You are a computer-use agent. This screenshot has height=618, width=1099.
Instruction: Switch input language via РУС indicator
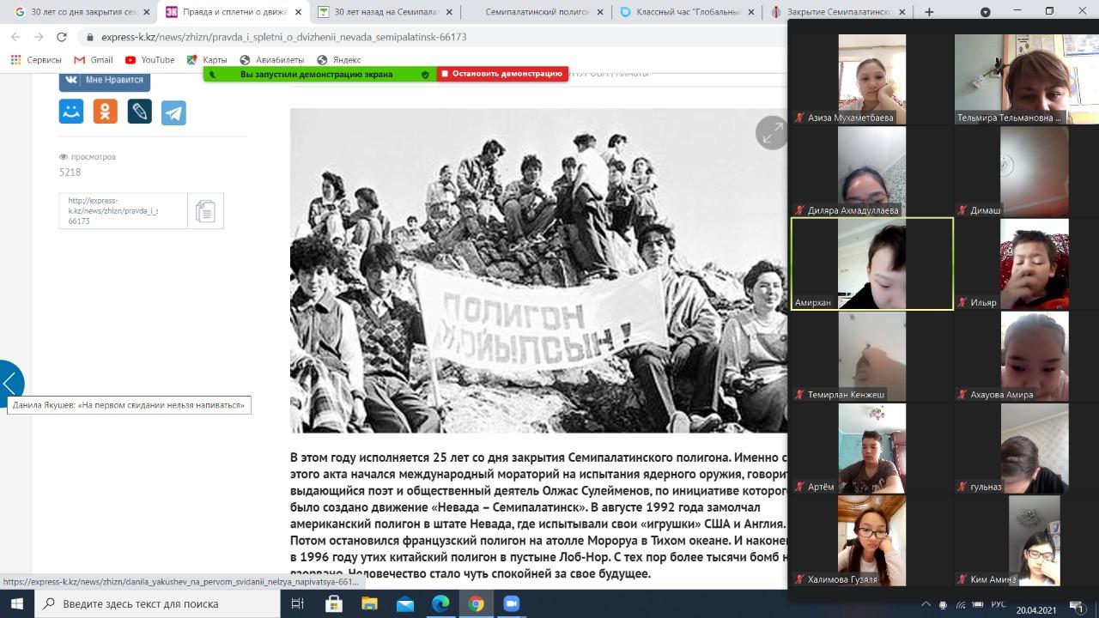tap(999, 604)
